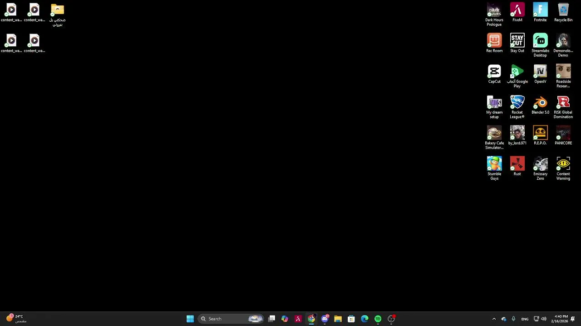Select the Emissary Zero shortcut

pyautogui.click(x=540, y=169)
